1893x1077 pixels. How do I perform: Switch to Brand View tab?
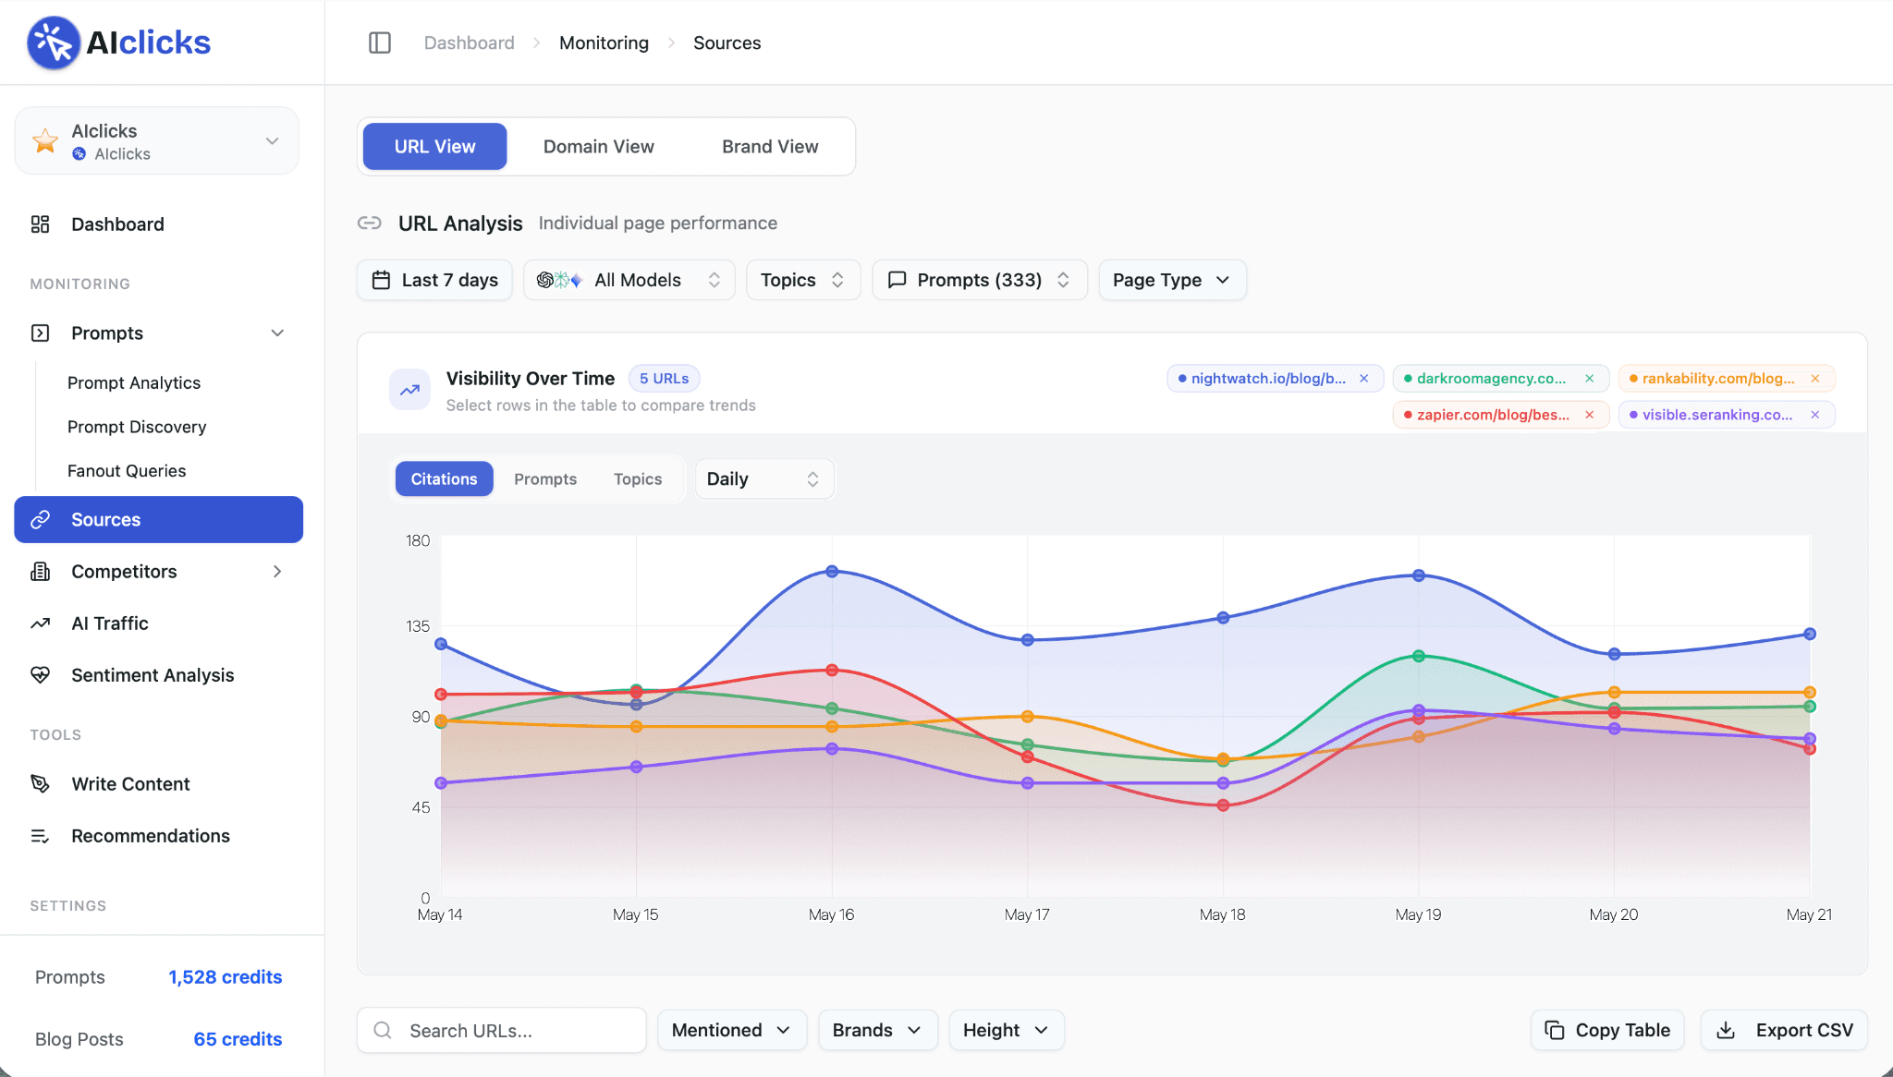click(x=770, y=147)
